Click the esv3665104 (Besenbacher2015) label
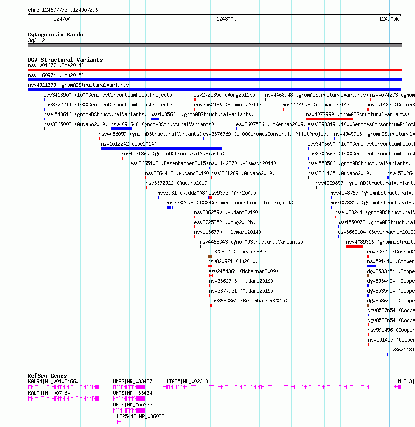 coord(376,232)
